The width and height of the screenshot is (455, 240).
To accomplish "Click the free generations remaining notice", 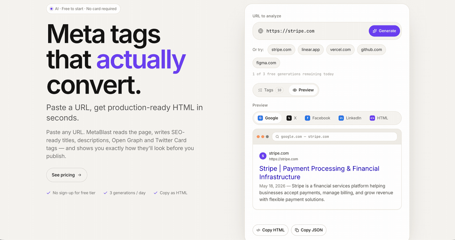I will pyautogui.click(x=293, y=74).
